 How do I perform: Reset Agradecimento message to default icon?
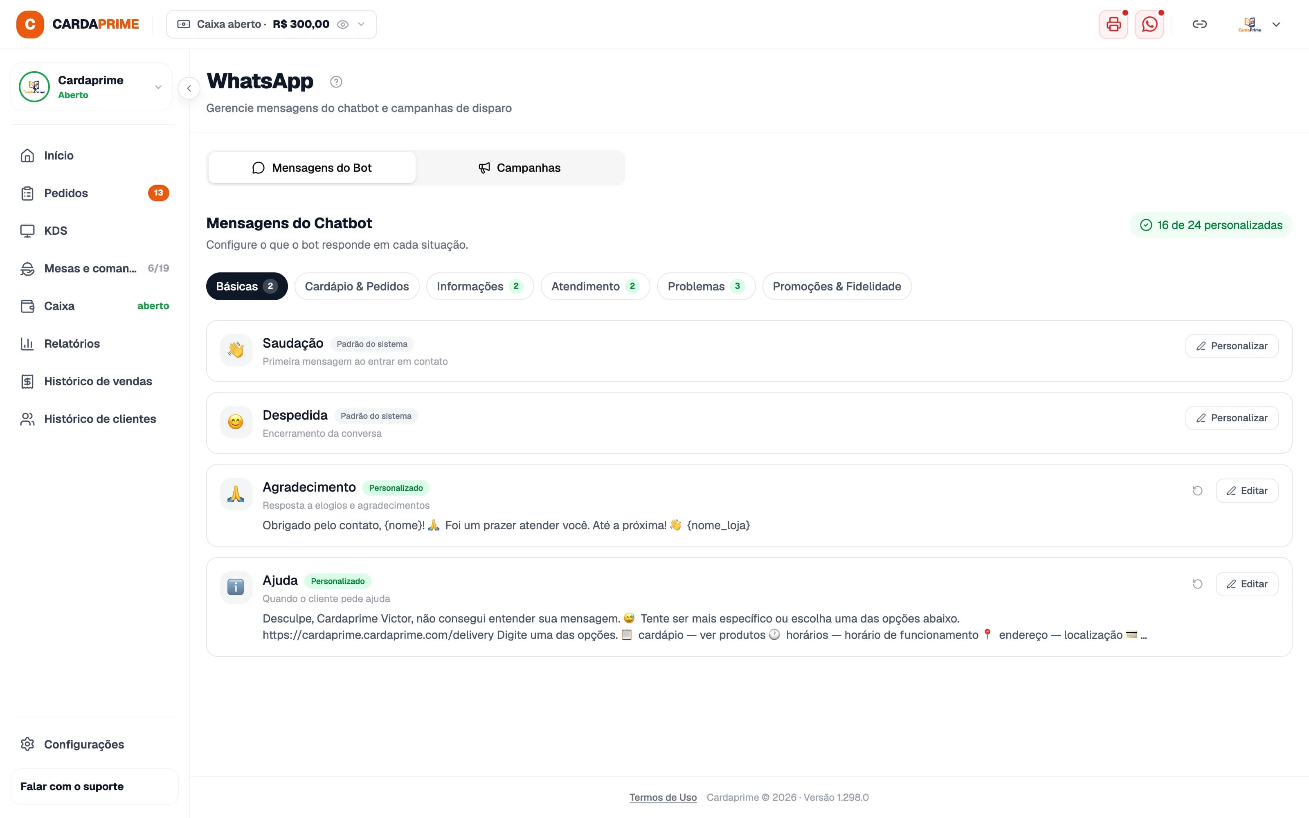coord(1198,491)
